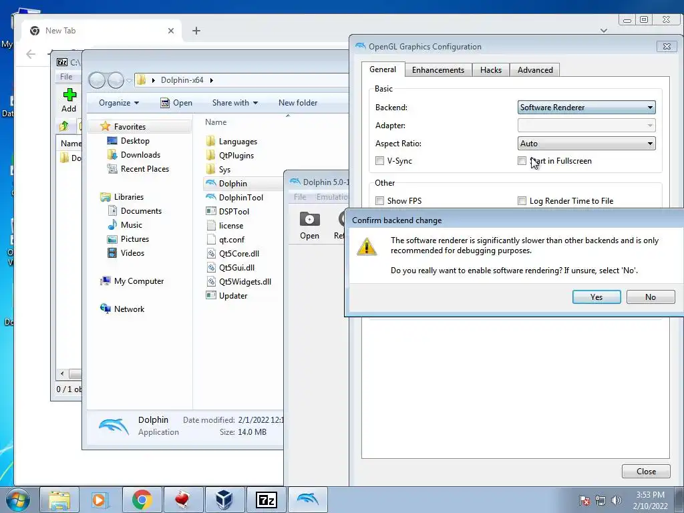Close the New Tab in Chrome
684x513 pixels.
pos(171,31)
